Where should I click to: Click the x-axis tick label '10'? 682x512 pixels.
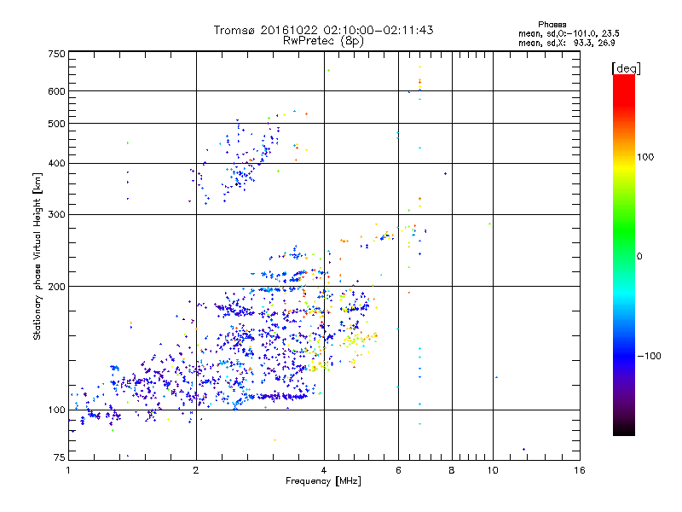pyautogui.click(x=493, y=470)
